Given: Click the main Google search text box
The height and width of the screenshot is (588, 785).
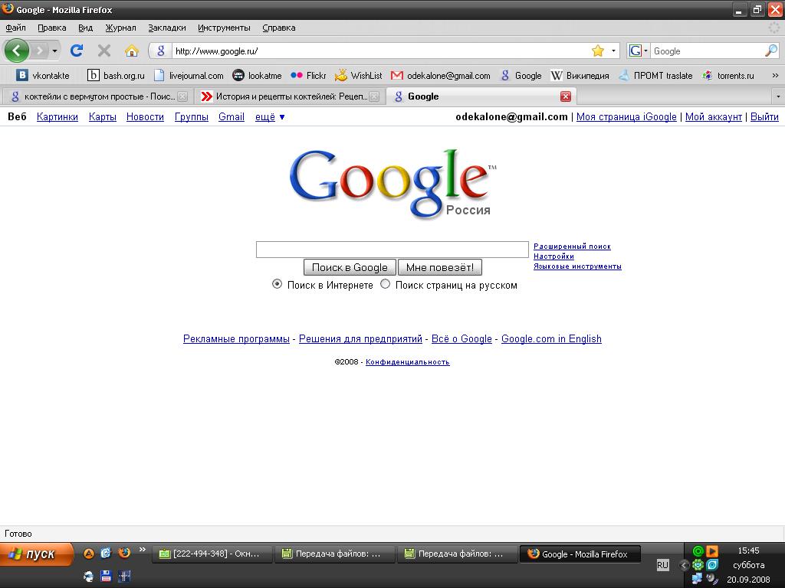Looking at the screenshot, I should point(392,250).
